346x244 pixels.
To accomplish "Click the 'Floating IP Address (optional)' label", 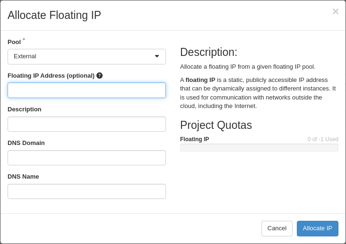I will coord(51,76).
